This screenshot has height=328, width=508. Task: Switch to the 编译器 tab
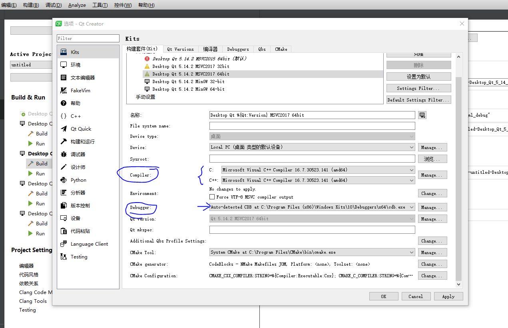point(210,49)
